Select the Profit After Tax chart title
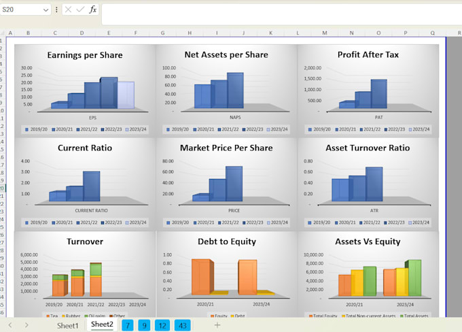Screen dimensions: 462x332 pos(368,54)
